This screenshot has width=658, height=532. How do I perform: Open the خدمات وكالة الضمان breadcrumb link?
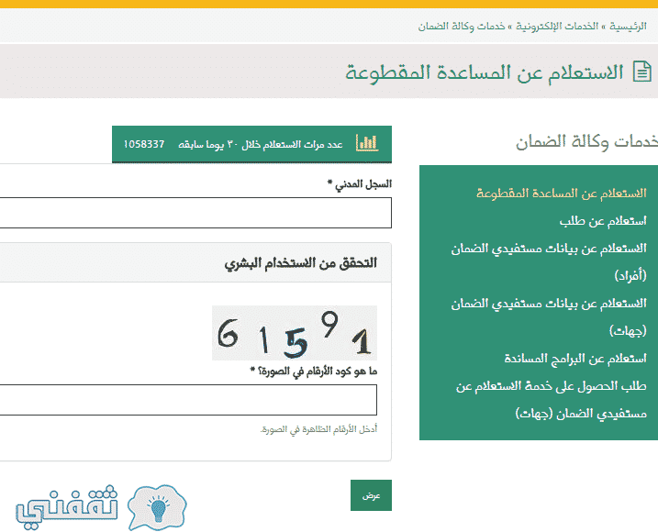(x=462, y=27)
